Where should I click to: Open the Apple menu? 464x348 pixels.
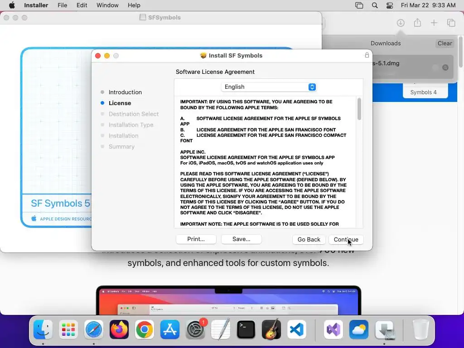12,5
